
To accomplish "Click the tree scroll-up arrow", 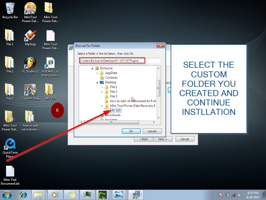I will [158, 68].
